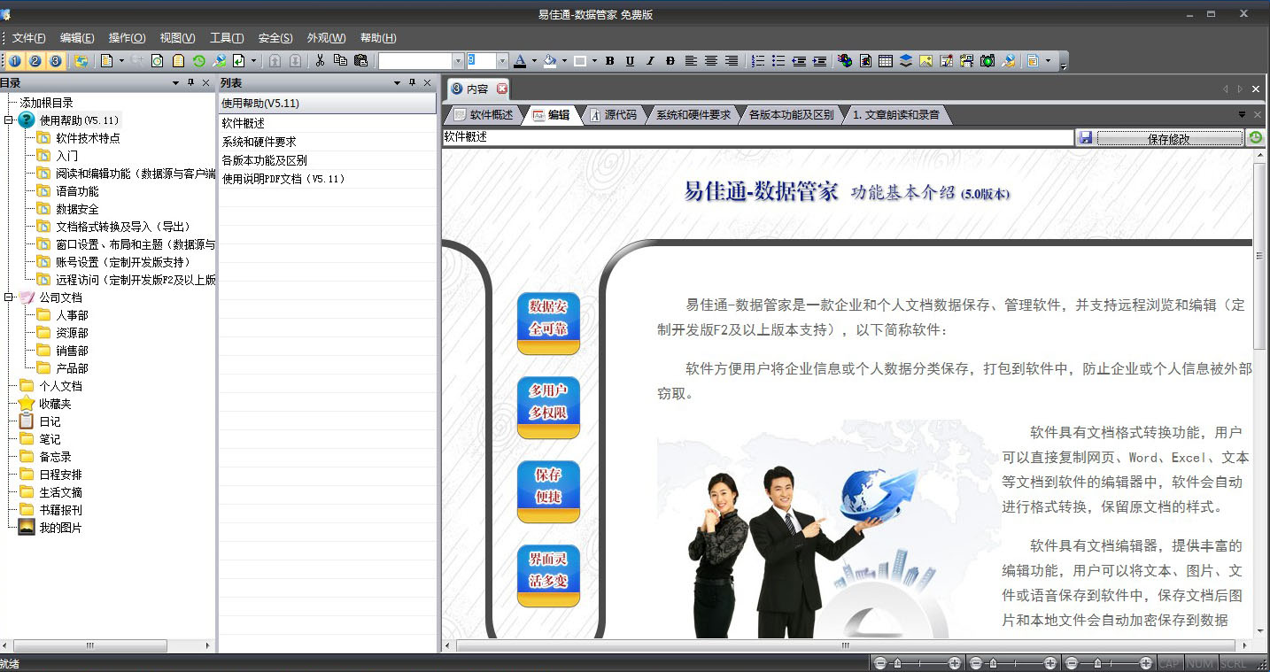Click the blue floppy disk save icon

point(1085,138)
